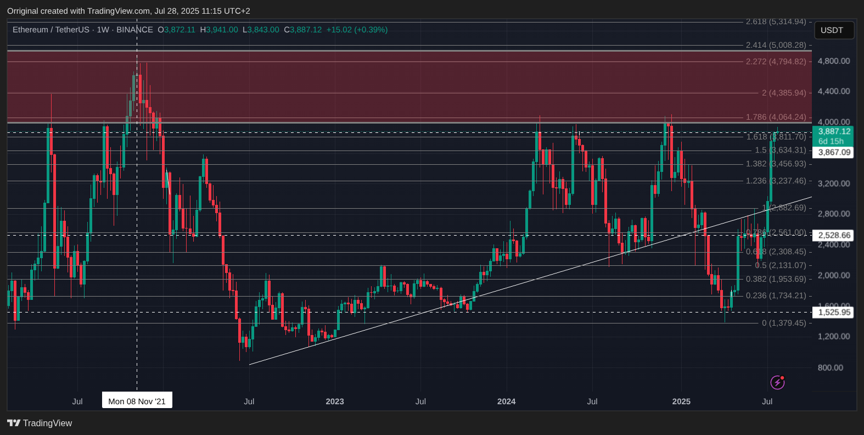Click the 3,867.09 price label
864x435 pixels.
[x=834, y=152]
